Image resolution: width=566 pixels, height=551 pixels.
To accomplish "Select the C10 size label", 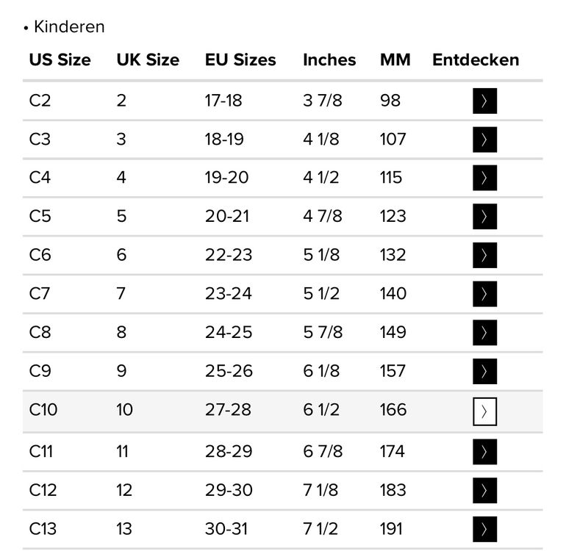I will pos(43,410).
